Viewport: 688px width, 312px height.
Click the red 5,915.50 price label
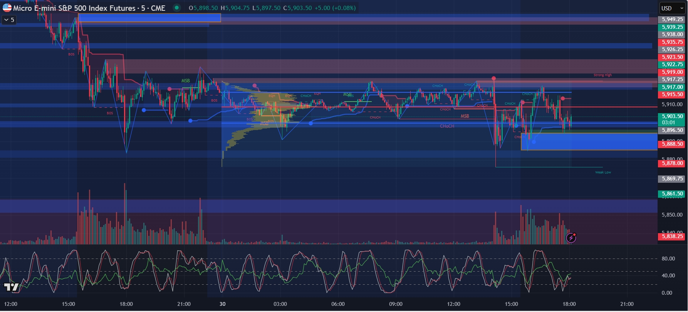[672, 94]
